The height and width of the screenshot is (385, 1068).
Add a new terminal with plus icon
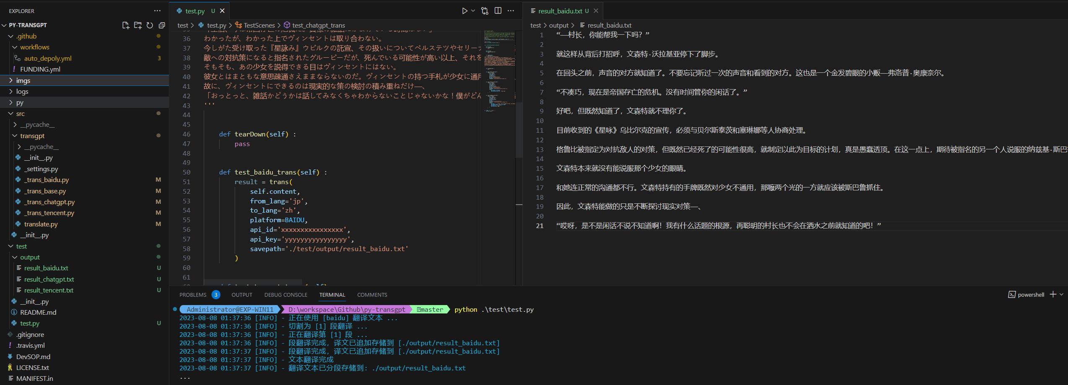pyautogui.click(x=1053, y=294)
